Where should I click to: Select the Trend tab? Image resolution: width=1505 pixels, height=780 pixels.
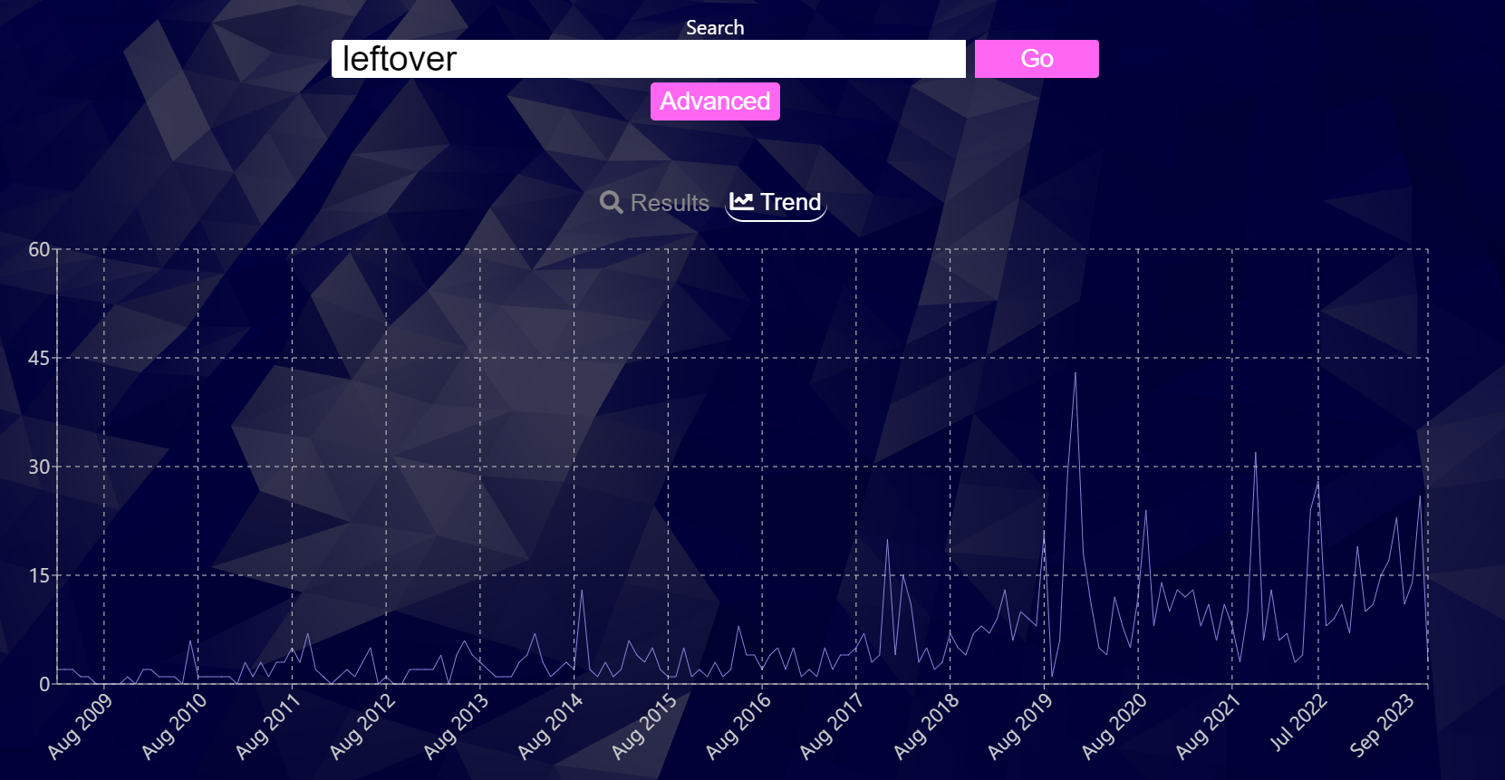(776, 202)
